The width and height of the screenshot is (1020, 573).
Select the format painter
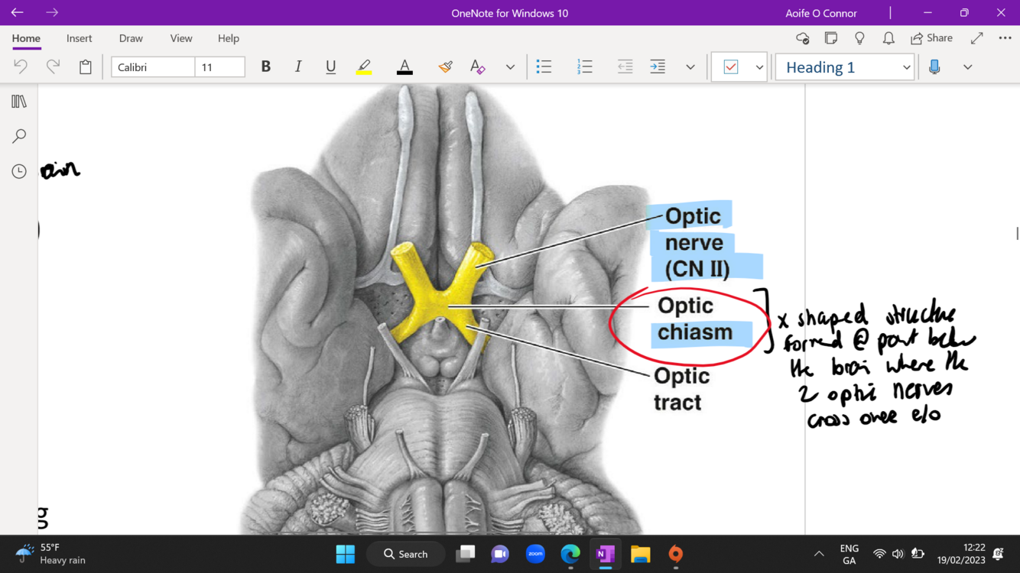[x=445, y=66]
